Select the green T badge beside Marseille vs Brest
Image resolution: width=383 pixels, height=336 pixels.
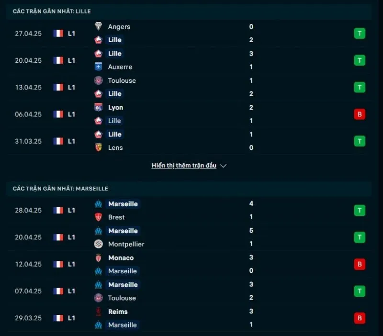360,210
